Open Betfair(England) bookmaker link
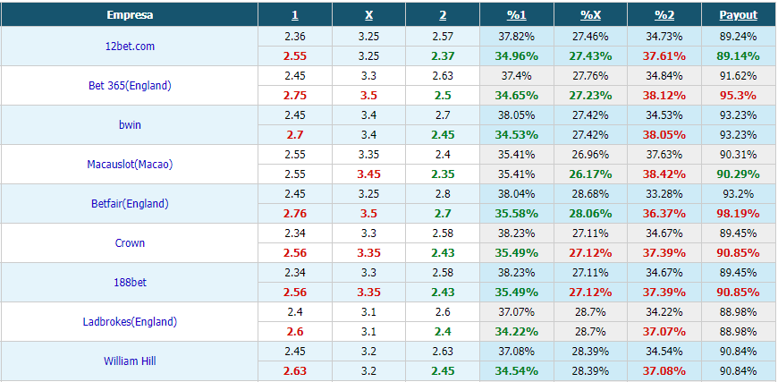 point(130,203)
